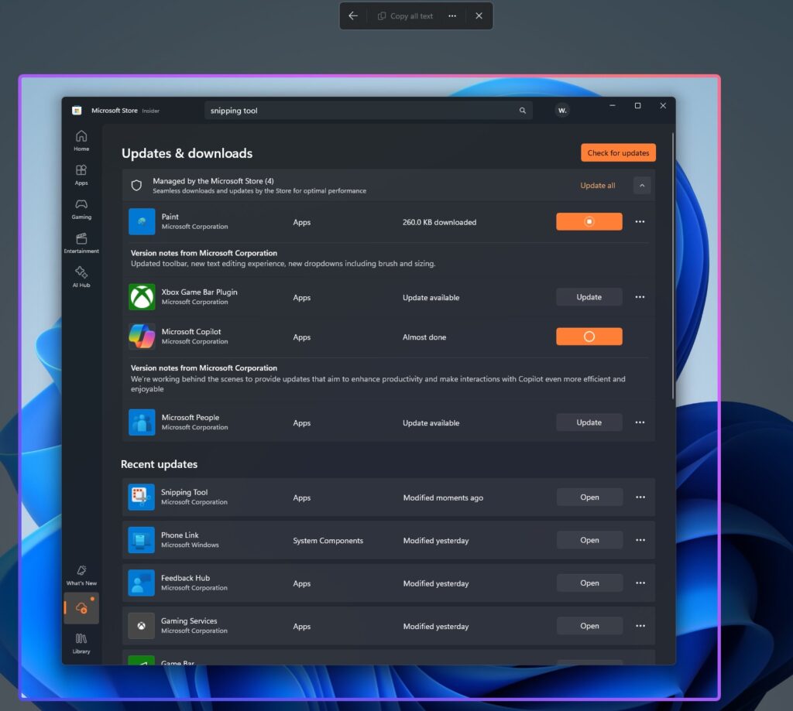Browse the Apps section

(x=81, y=173)
